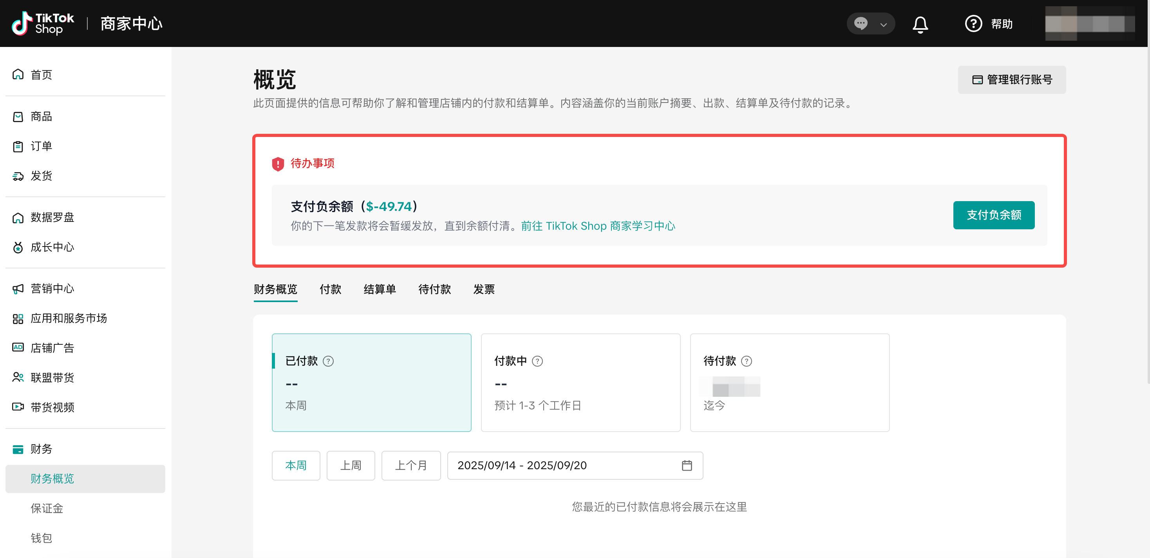Expand the chat dropdown chevron
This screenshot has width=1150, height=558.
tap(883, 25)
